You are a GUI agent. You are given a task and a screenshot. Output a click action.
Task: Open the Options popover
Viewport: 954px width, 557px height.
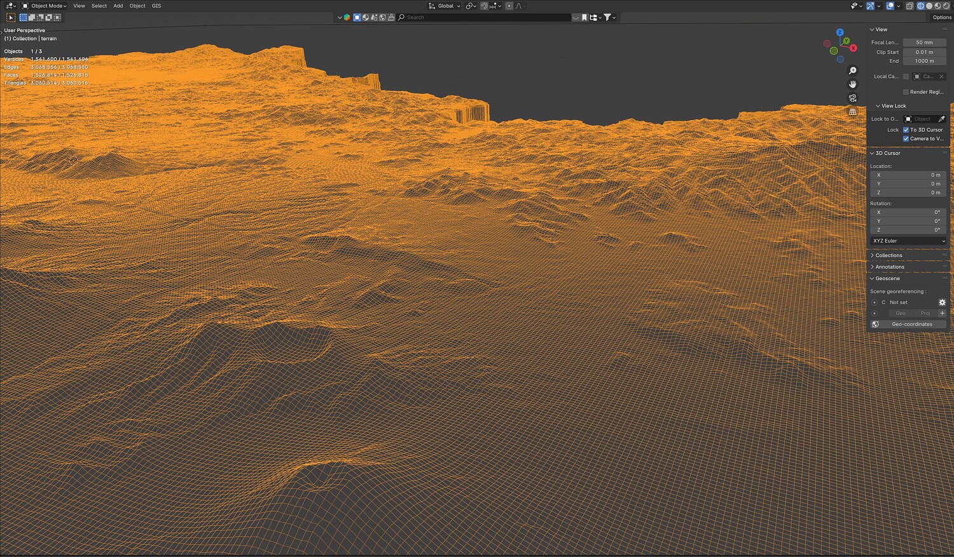tap(942, 17)
